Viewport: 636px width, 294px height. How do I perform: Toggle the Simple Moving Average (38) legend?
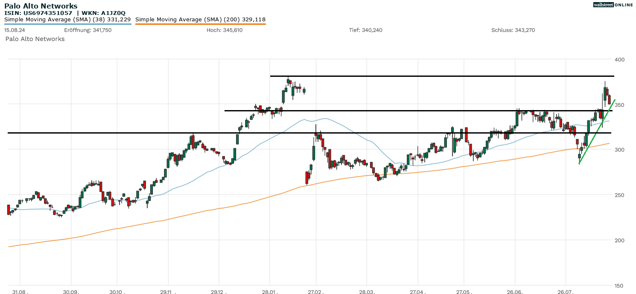click(67, 19)
